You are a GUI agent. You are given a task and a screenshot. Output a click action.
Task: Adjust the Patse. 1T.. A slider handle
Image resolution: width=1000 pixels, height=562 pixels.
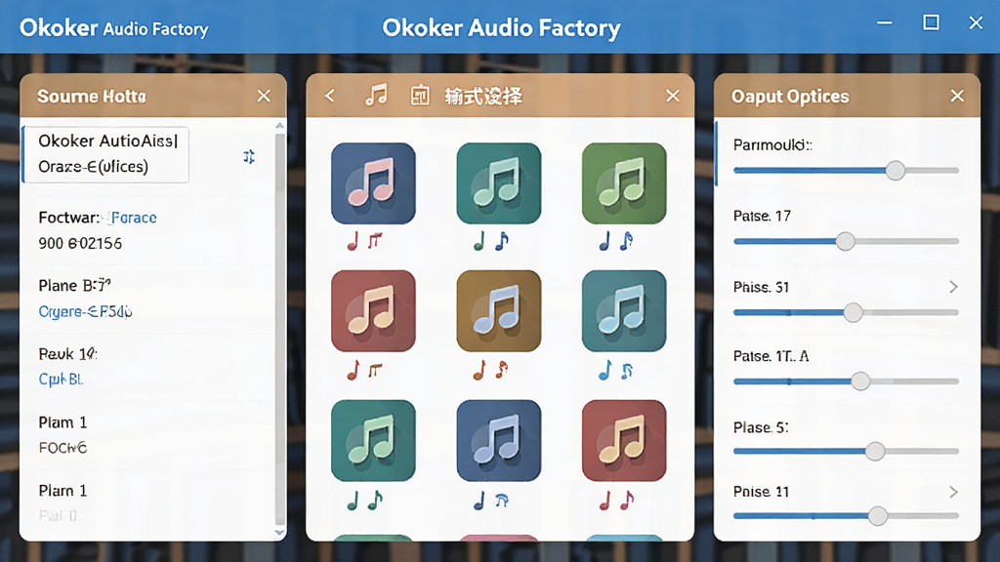pos(860,381)
